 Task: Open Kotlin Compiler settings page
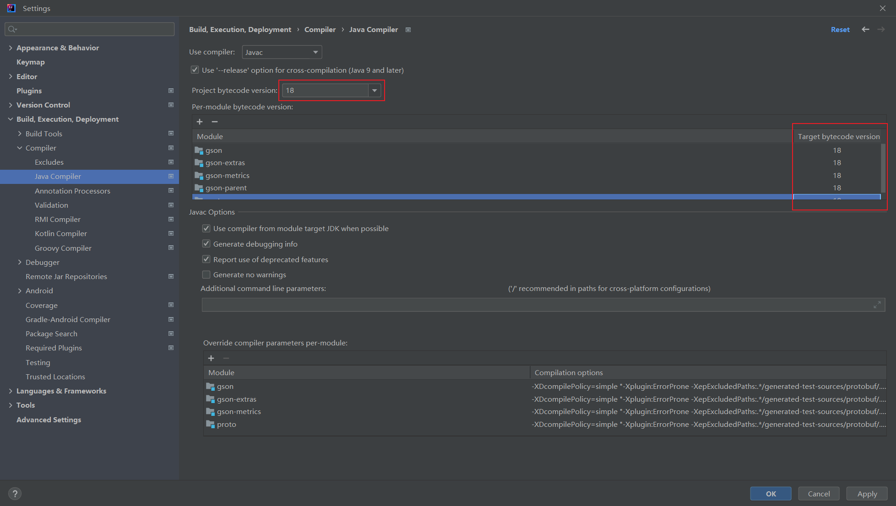[61, 233]
